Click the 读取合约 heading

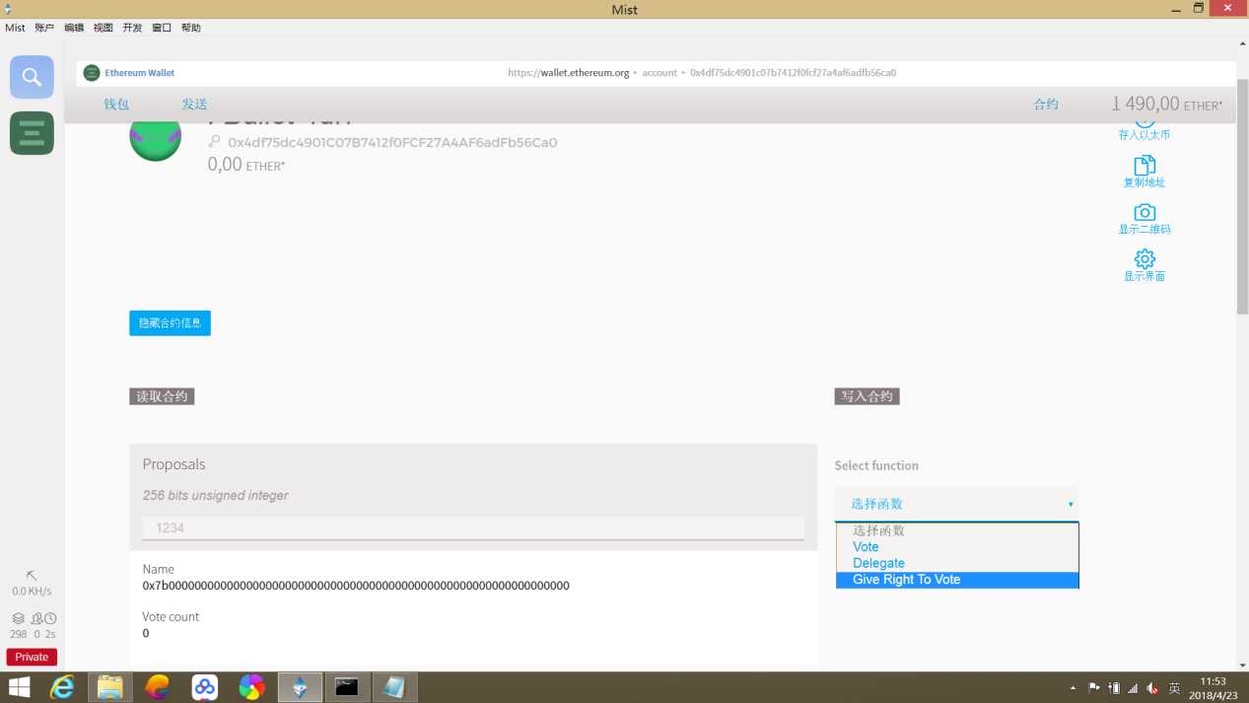tap(162, 396)
